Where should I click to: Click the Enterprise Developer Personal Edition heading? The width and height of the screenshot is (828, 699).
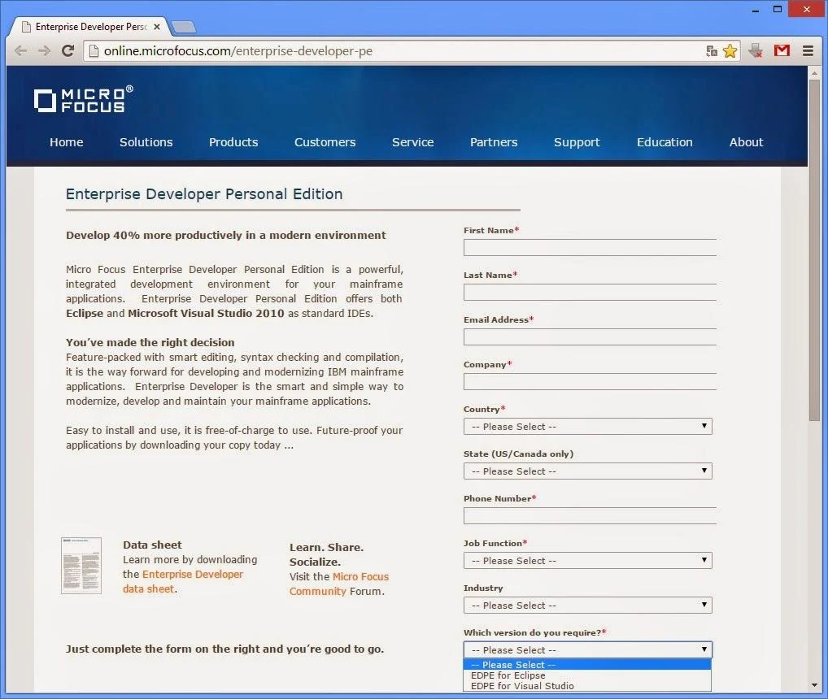[204, 194]
